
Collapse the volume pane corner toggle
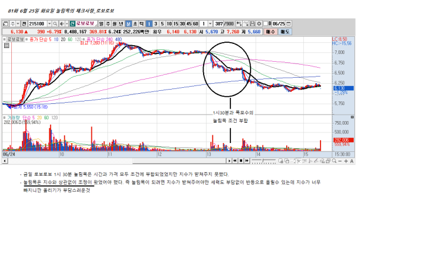click(x=352, y=117)
